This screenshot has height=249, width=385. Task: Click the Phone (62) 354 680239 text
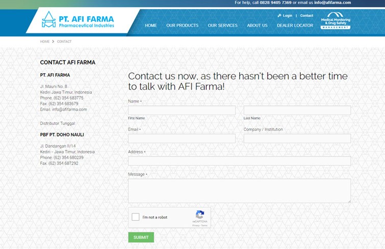(62, 157)
